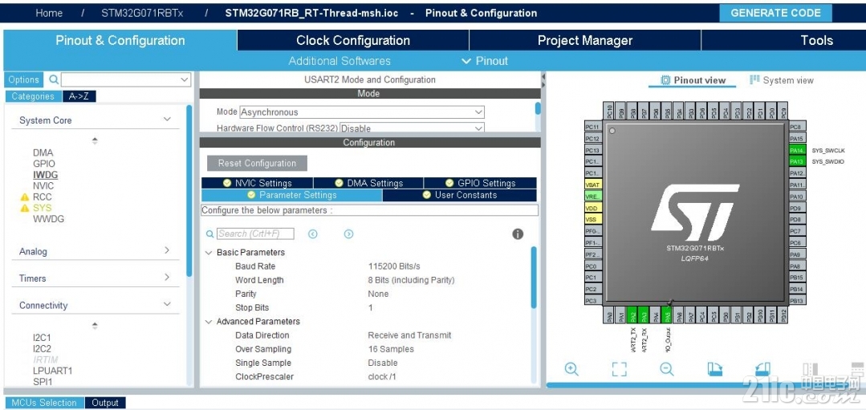Open the parameter info icon
This screenshot has height=410, width=866.
tap(518, 234)
